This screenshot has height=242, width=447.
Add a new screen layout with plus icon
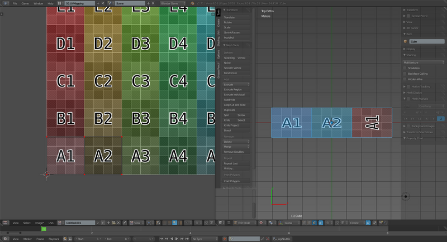pos(98,3)
